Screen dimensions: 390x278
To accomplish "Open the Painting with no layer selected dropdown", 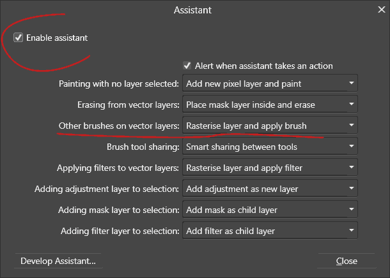I will pos(270,84).
